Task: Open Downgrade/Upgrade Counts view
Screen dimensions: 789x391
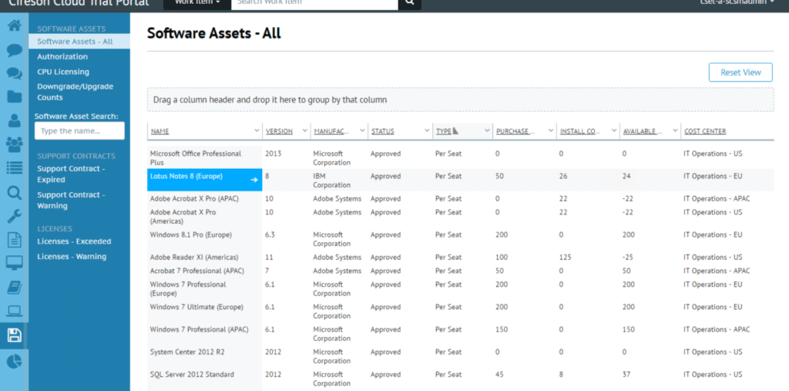Action: click(75, 92)
